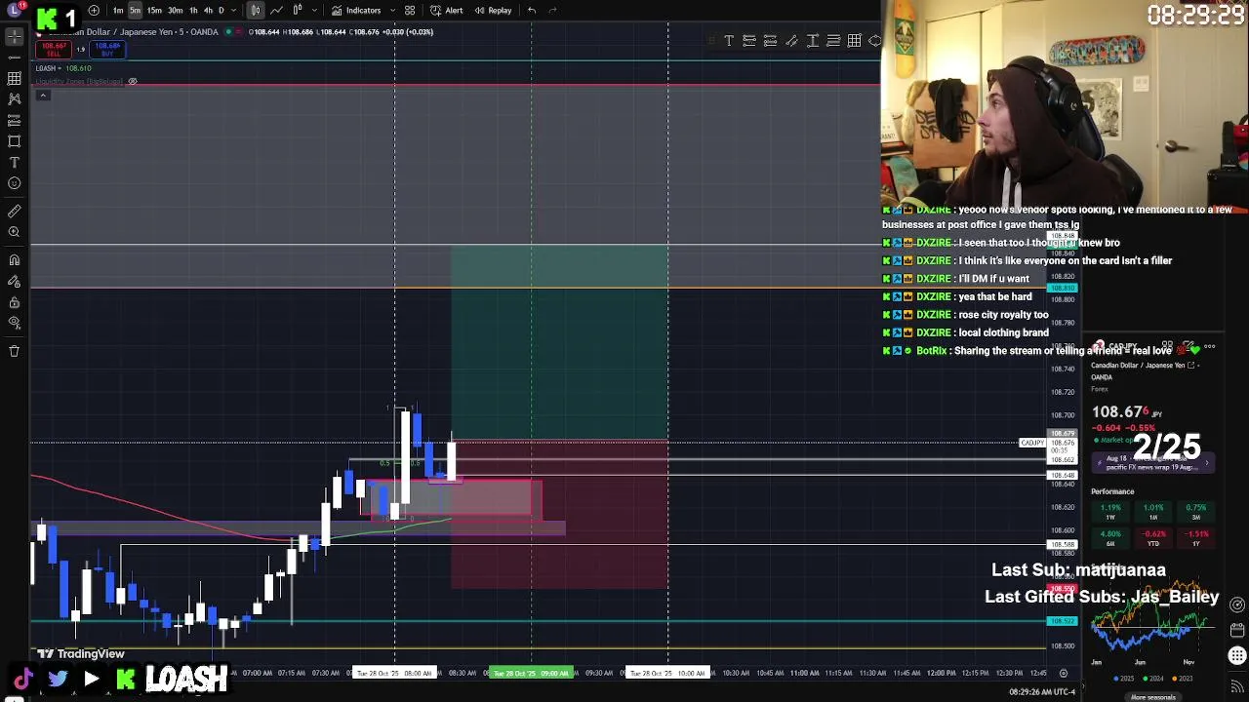Select the Measure ruler tool
The image size is (1249, 702).
point(14,211)
